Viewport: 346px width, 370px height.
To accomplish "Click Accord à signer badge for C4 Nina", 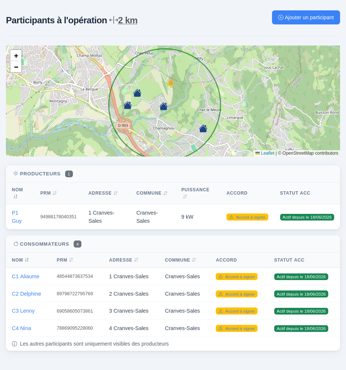I will click(x=236, y=329).
